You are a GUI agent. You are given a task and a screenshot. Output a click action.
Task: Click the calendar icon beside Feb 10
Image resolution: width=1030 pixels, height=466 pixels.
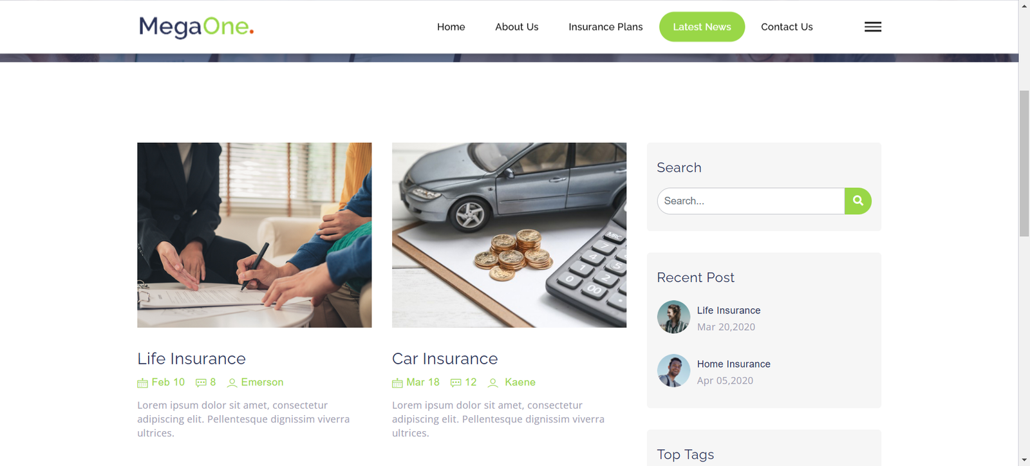(x=142, y=383)
